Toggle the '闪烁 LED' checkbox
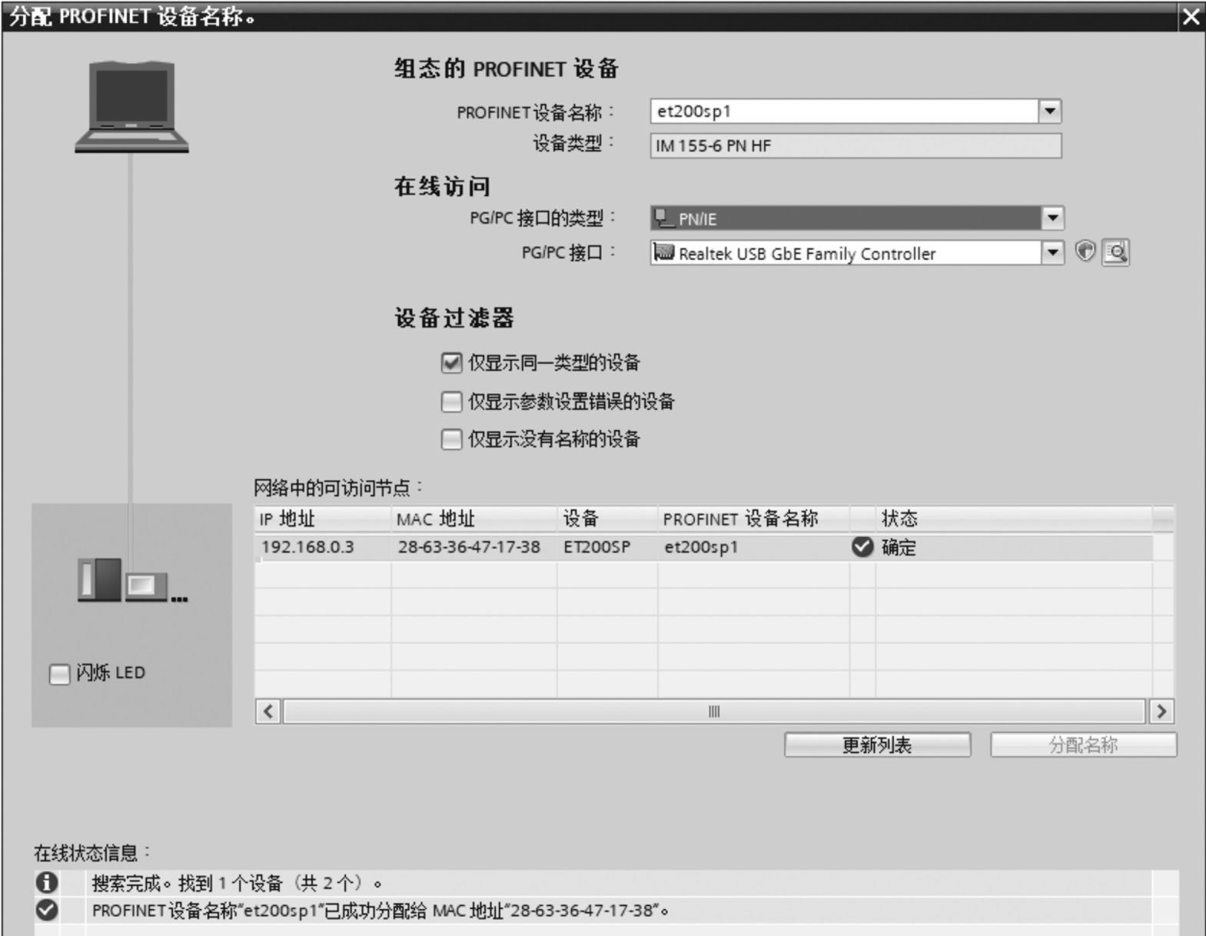 click(59, 674)
